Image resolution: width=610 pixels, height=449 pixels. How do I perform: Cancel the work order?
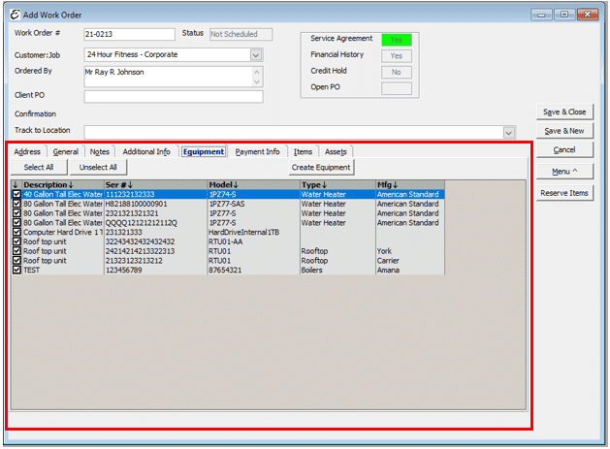click(564, 149)
